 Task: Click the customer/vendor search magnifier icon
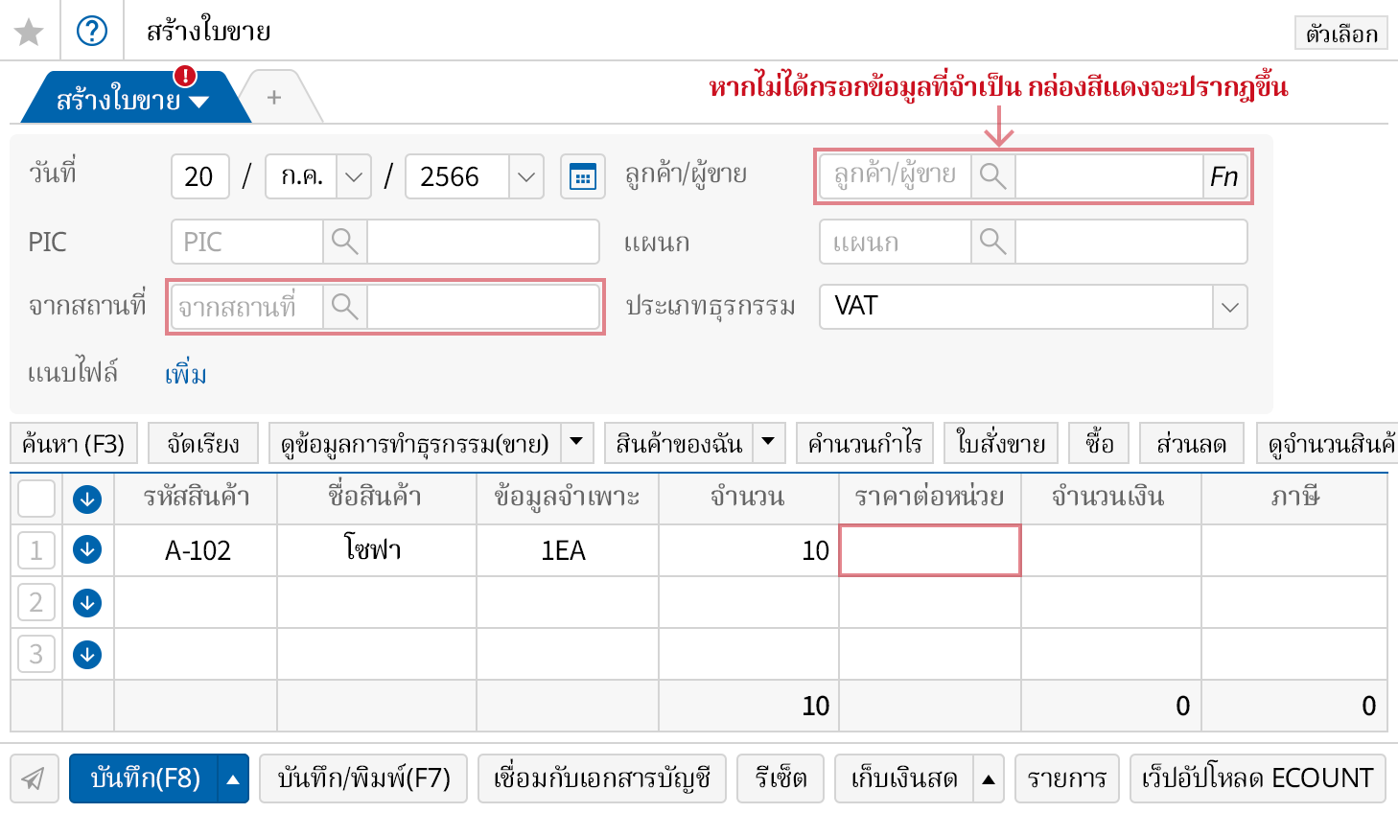click(992, 176)
